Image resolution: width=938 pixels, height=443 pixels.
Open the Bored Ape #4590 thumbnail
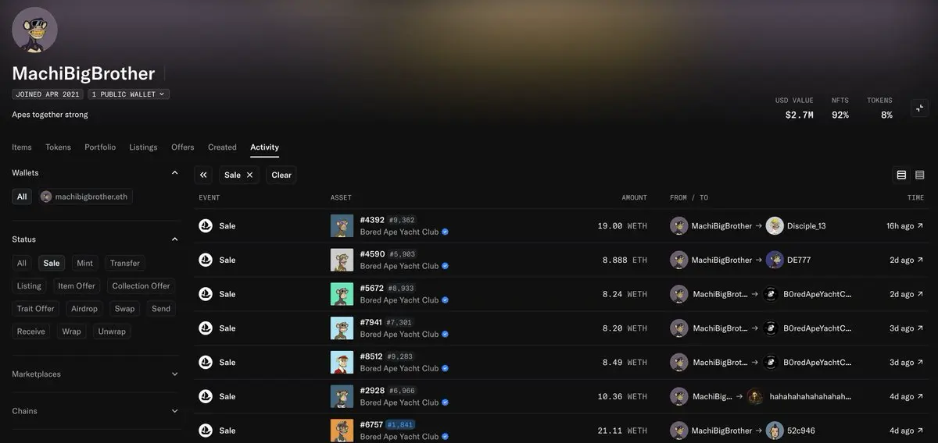click(x=342, y=260)
